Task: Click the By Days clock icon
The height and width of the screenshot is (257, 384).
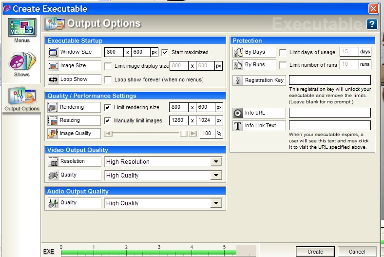Action: pos(238,52)
